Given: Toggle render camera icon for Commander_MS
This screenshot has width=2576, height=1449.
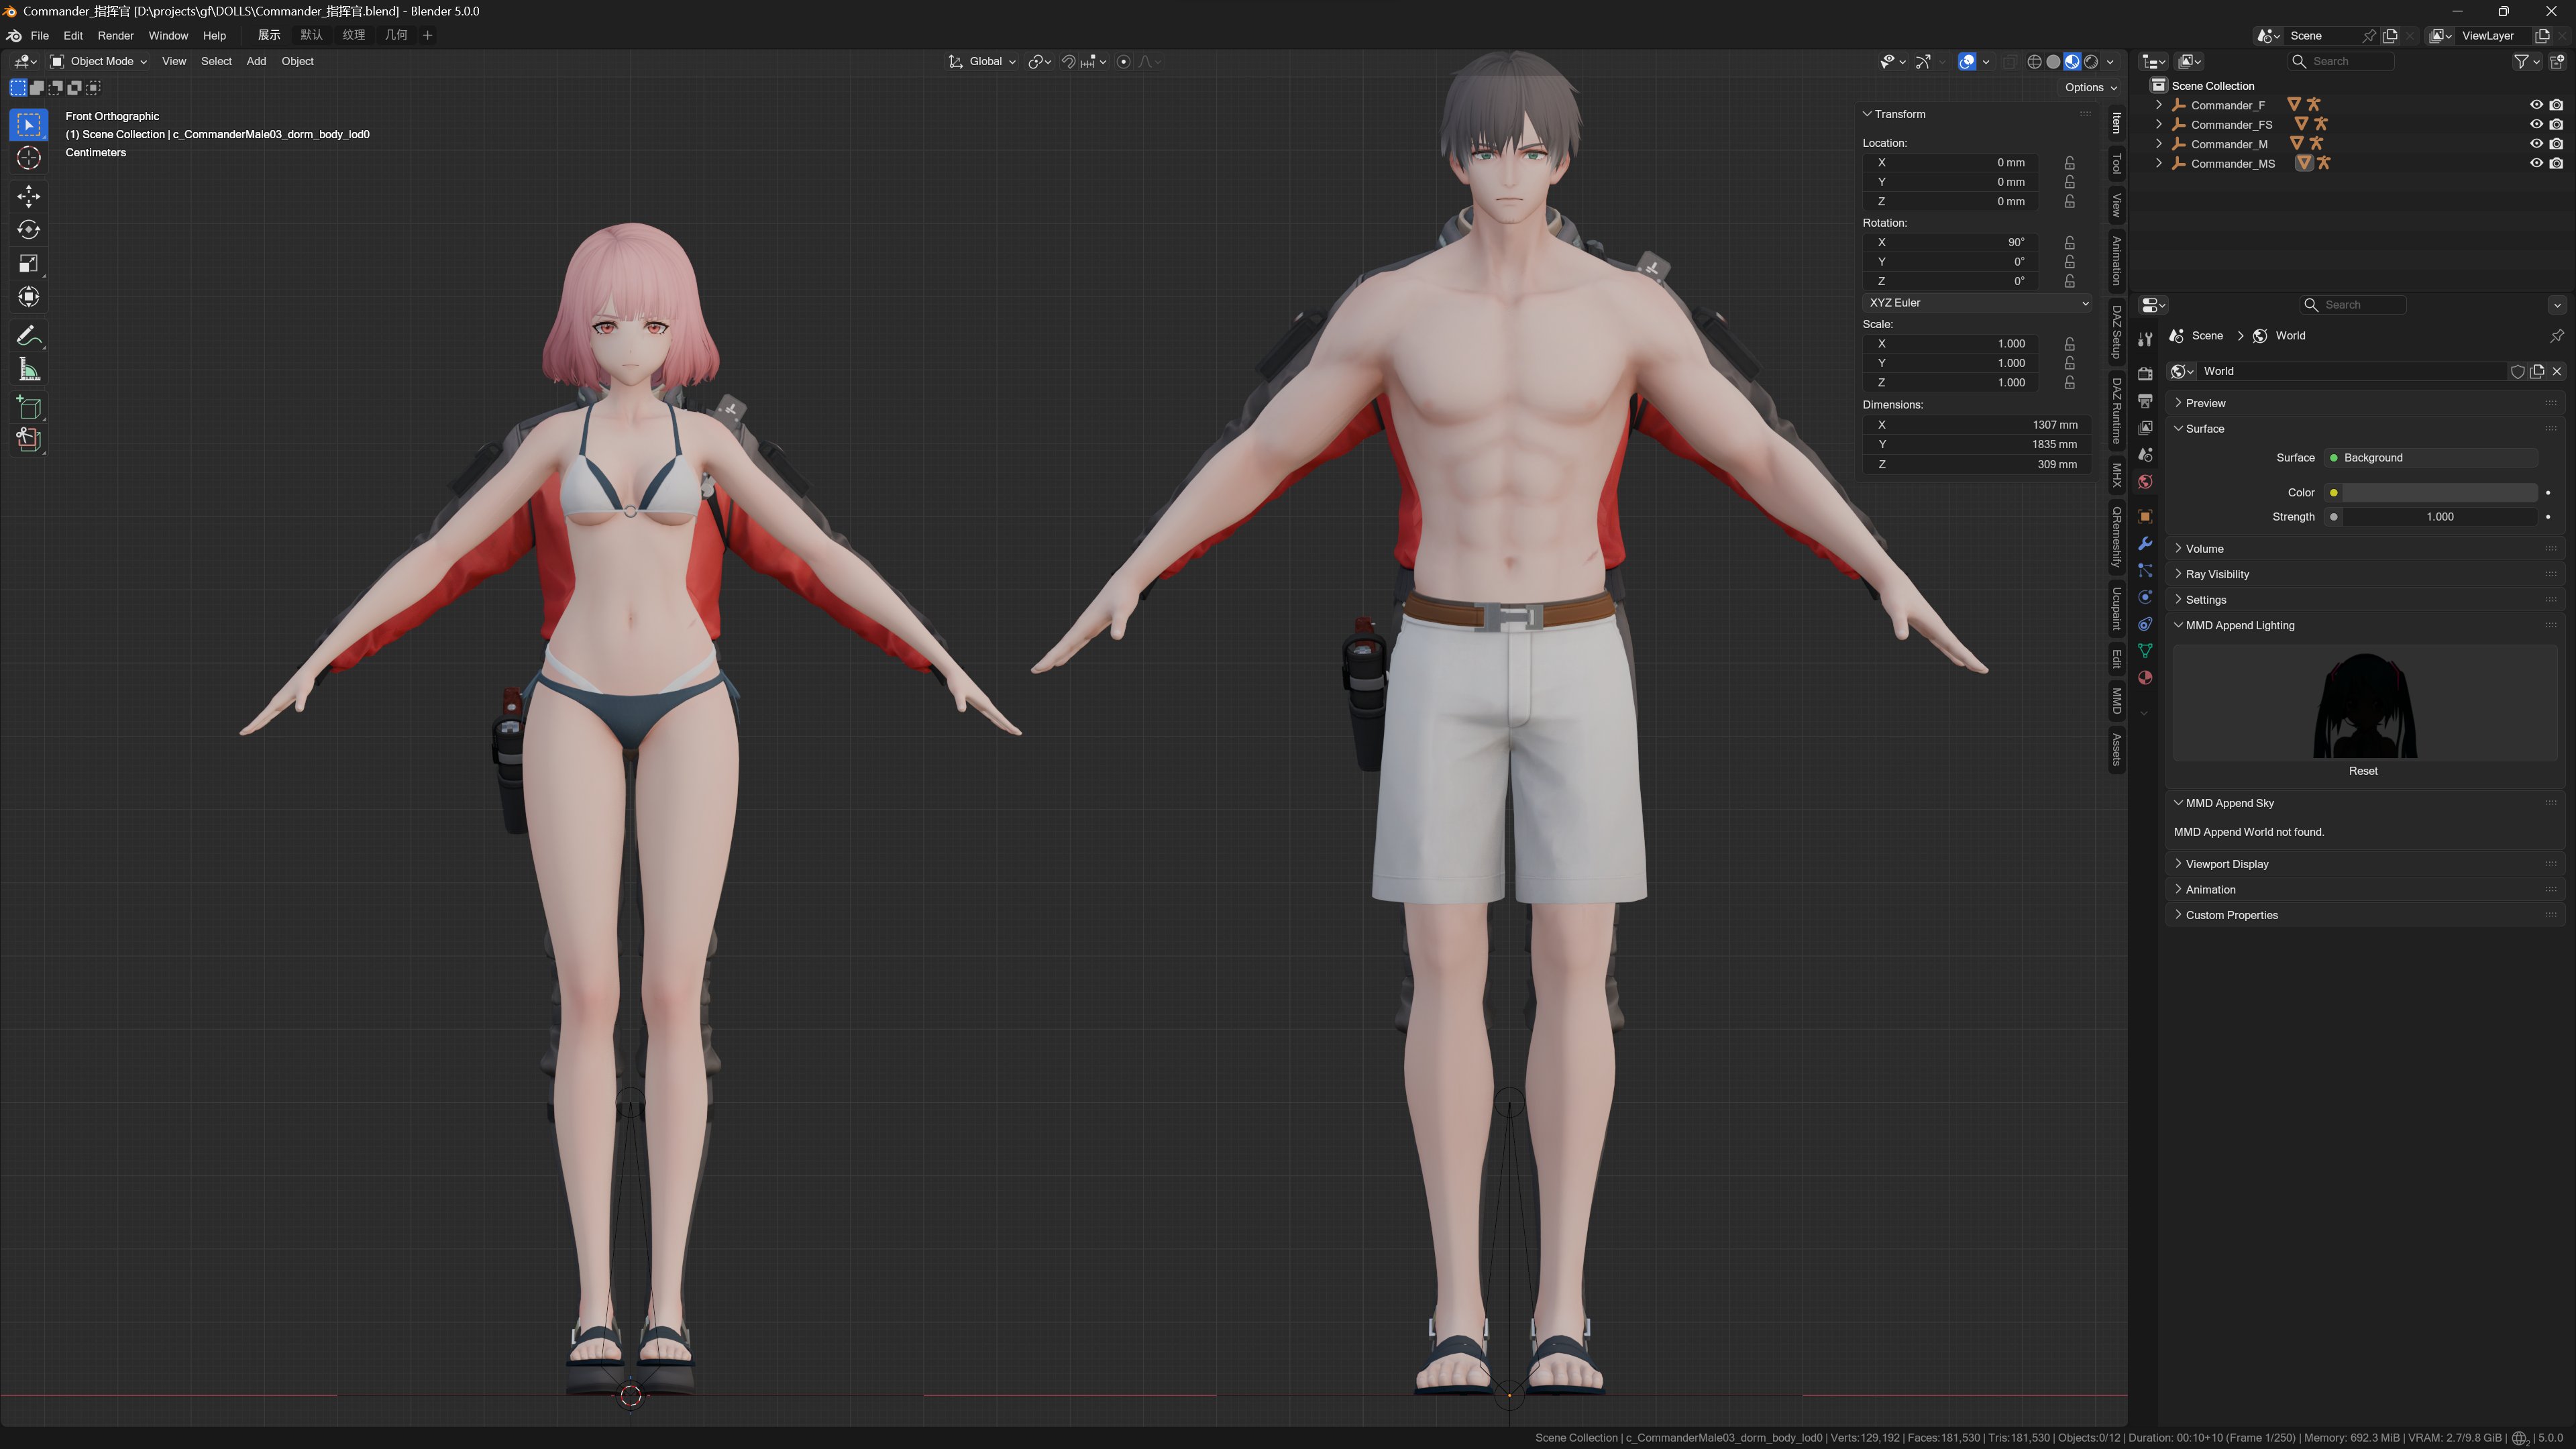Looking at the screenshot, I should click(x=2556, y=163).
